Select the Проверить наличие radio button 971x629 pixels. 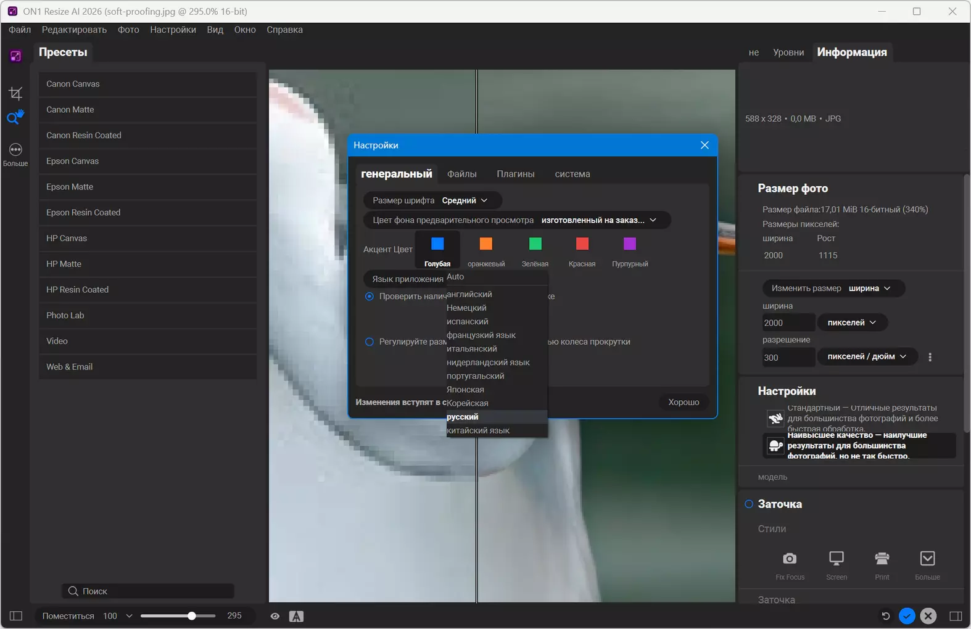click(370, 297)
